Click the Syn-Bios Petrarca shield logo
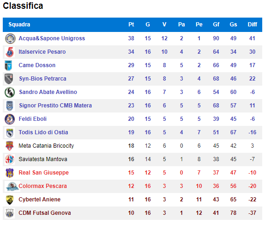 9,79
